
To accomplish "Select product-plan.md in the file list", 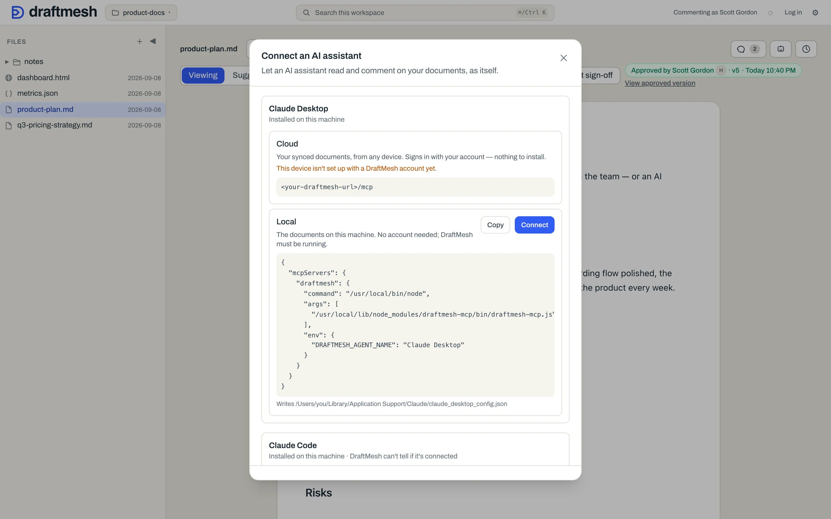I will click(83, 110).
